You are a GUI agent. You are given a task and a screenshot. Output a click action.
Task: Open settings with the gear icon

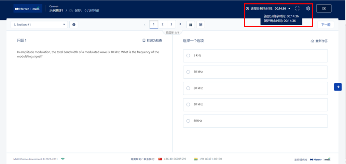pyautogui.click(x=308, y=9)
